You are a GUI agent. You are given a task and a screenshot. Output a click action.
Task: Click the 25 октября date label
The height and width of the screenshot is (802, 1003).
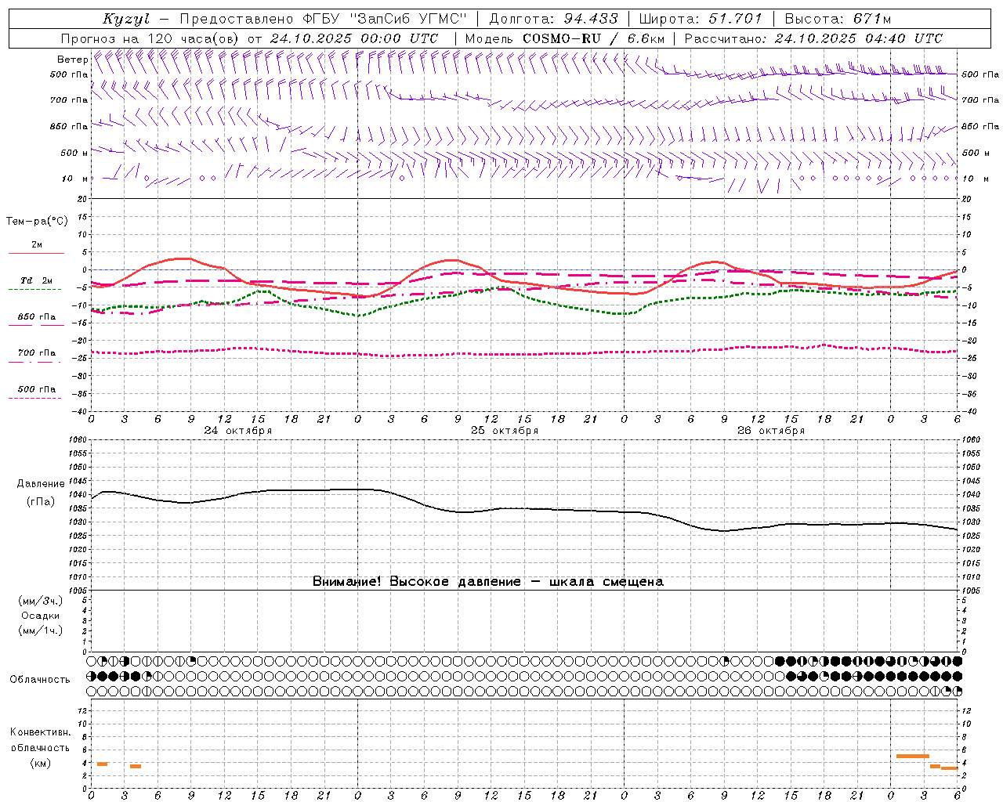pyautogui.click(x=505, y=431)
